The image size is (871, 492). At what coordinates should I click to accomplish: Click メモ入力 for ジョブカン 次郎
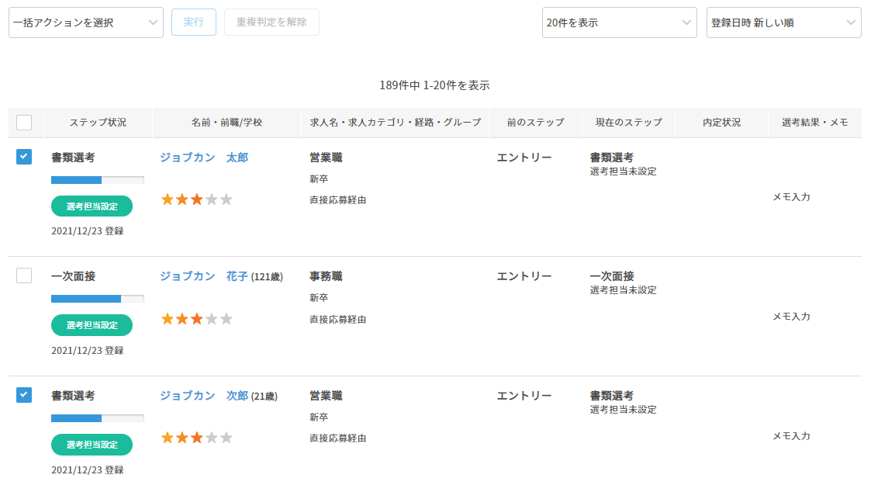pyautogui.click(x=791, y=435)
